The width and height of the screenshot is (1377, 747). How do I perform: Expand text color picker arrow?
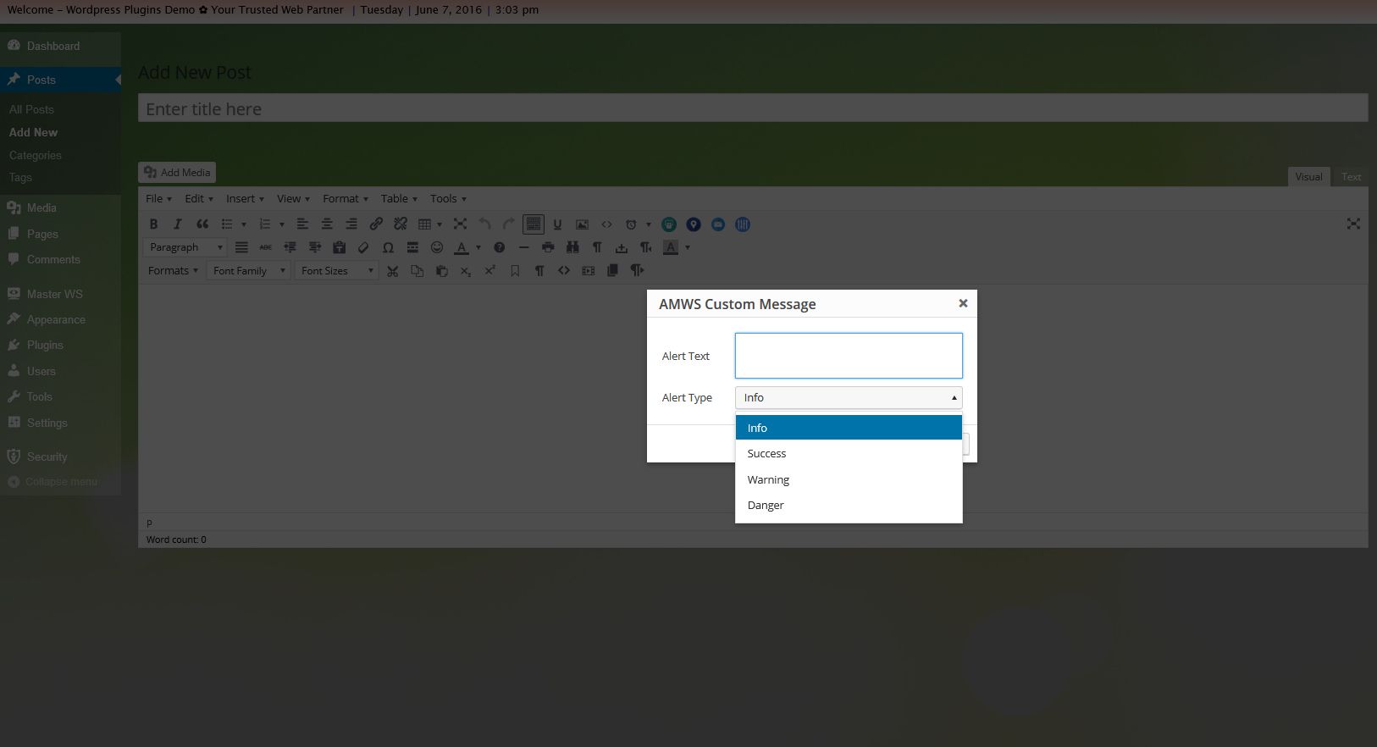coord(478,247)
